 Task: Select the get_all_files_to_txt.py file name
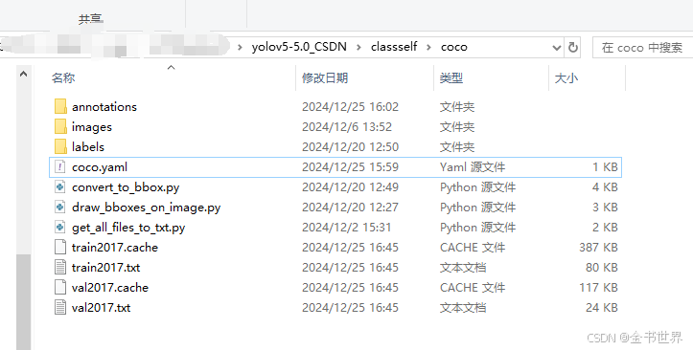coord(128,228)
